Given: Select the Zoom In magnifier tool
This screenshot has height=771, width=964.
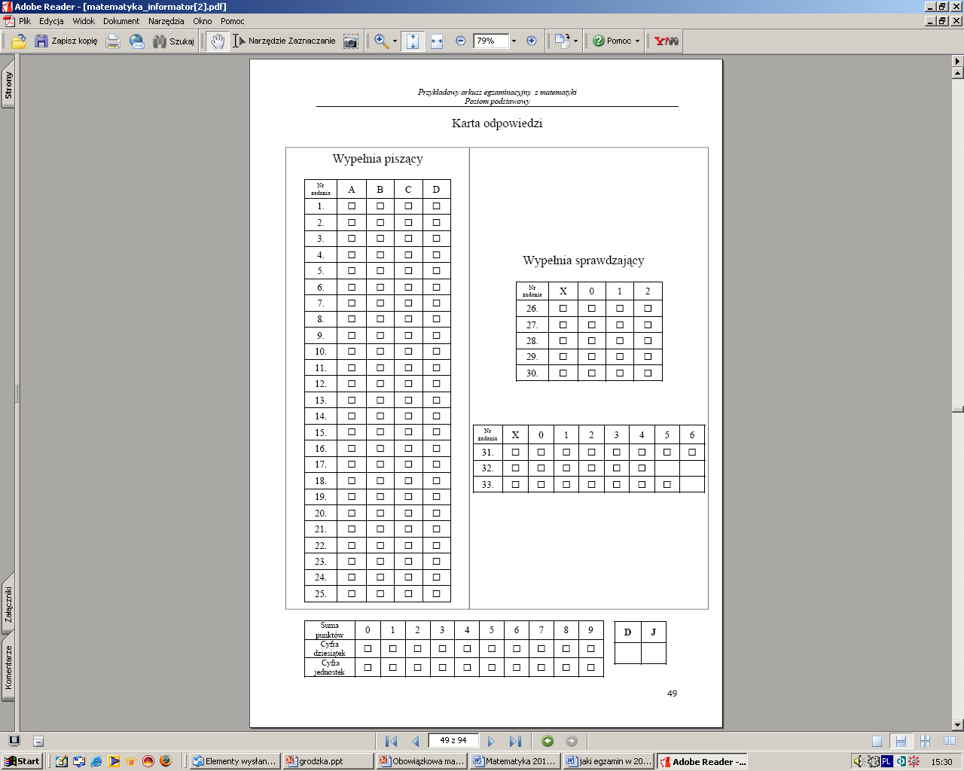Looking at the screenshot, I should pos(382,41).
